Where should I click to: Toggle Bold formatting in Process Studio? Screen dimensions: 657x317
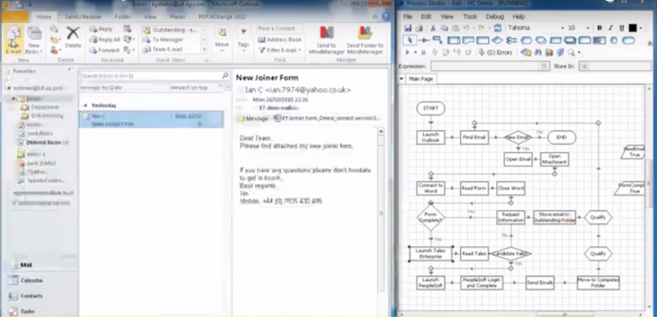pos(599,28)
